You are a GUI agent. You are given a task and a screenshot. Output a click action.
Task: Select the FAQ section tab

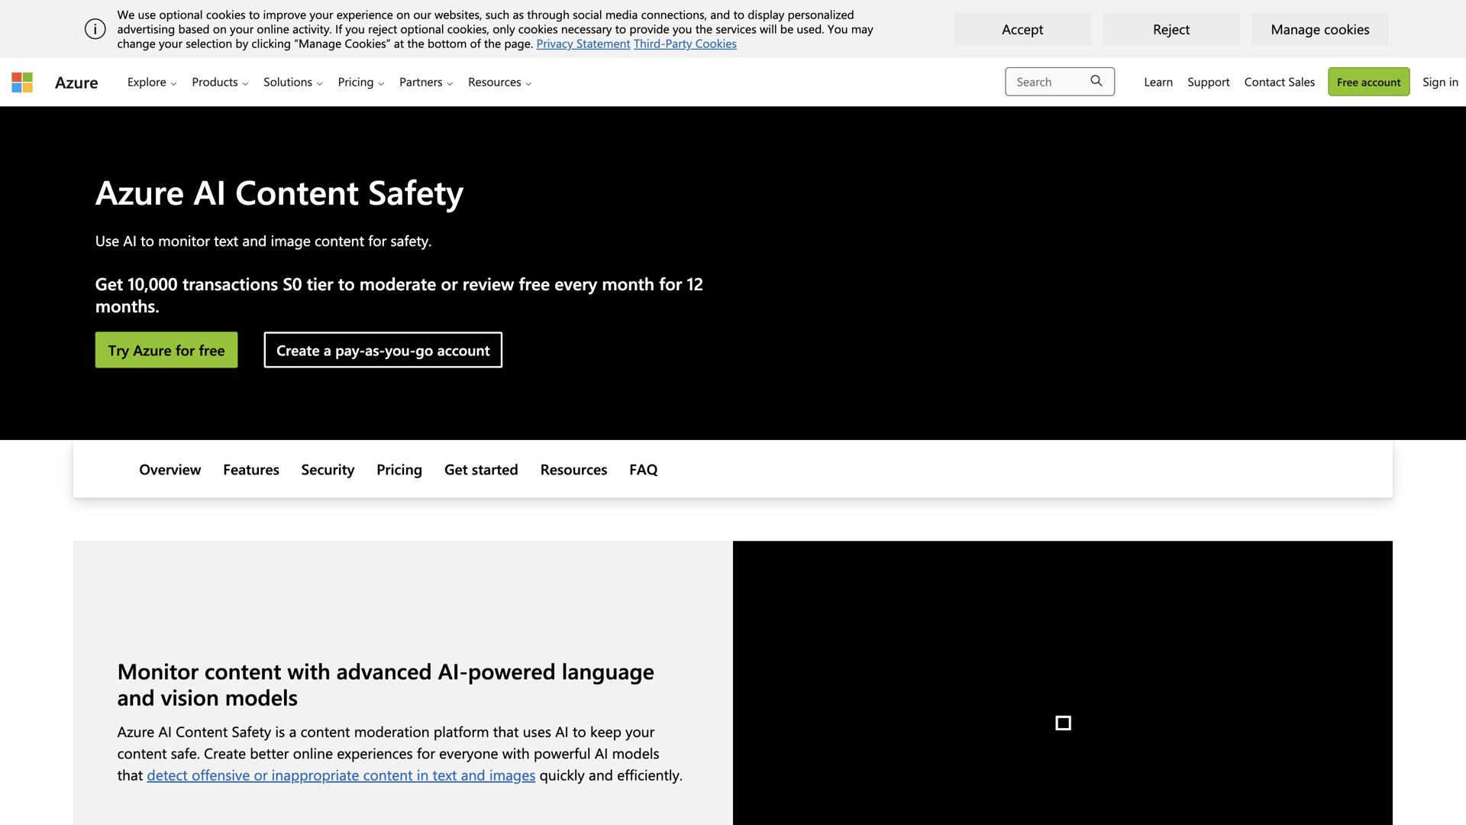coord(643,469)
